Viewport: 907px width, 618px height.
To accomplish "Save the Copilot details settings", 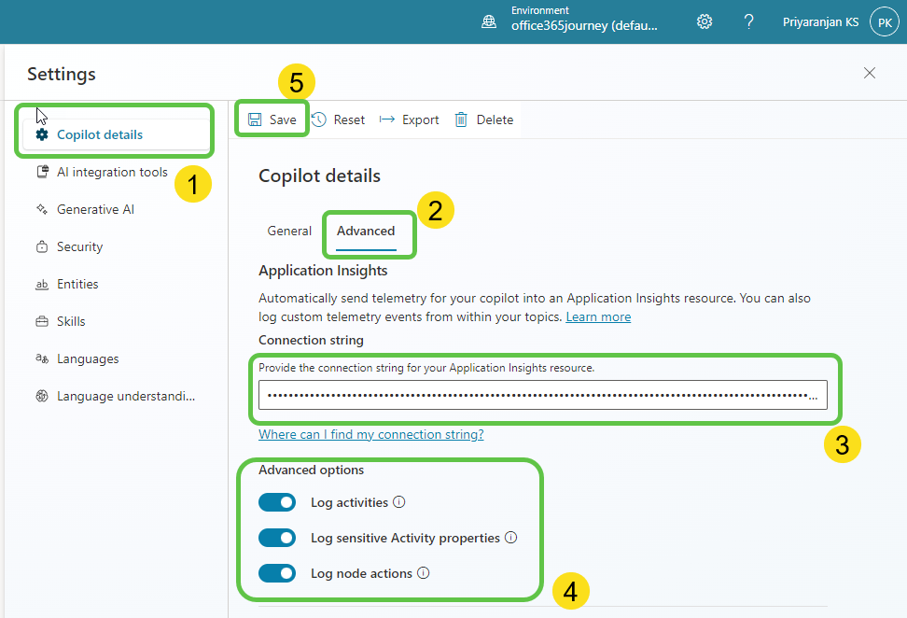I will (x=272, y=119).
